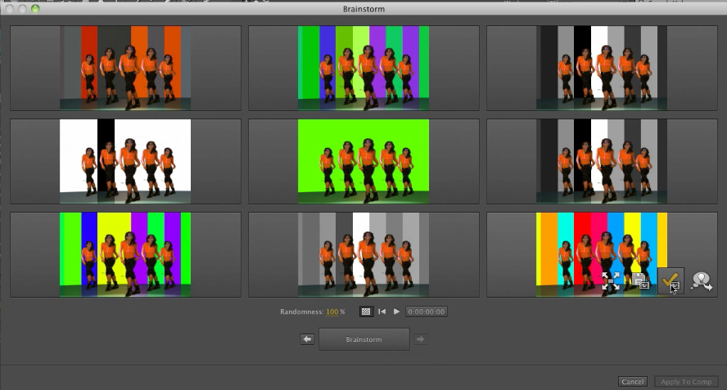This screenshot has height=390, width=727.
Task: Click the Maximize Tile icon on the multicolor variant
Action: (610, 281)
